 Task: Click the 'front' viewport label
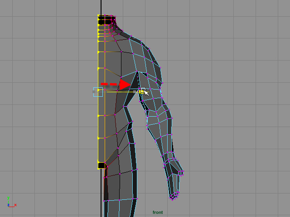click(x=158, y=212)
